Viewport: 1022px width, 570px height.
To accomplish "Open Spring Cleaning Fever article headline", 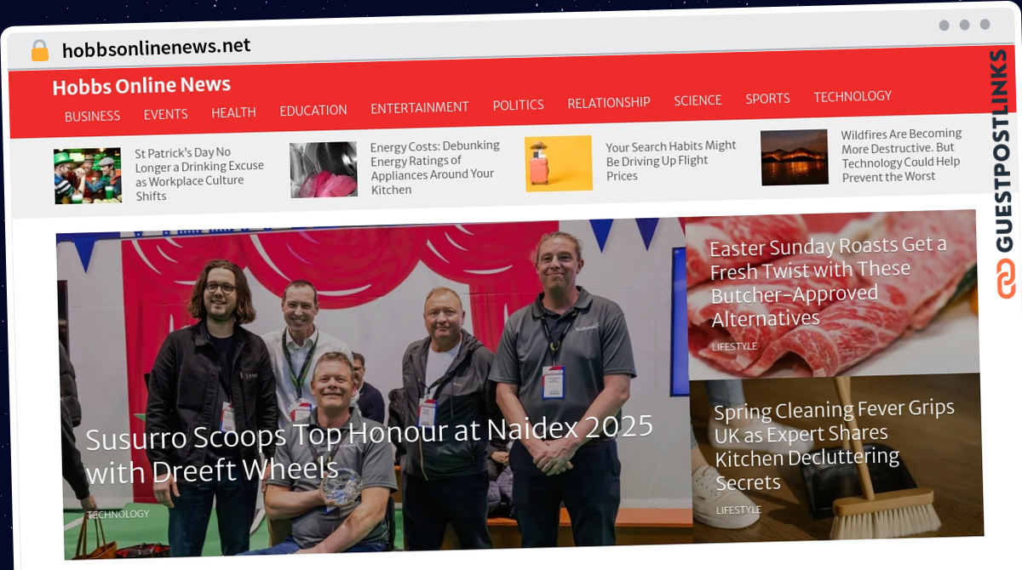I will 834,445.
